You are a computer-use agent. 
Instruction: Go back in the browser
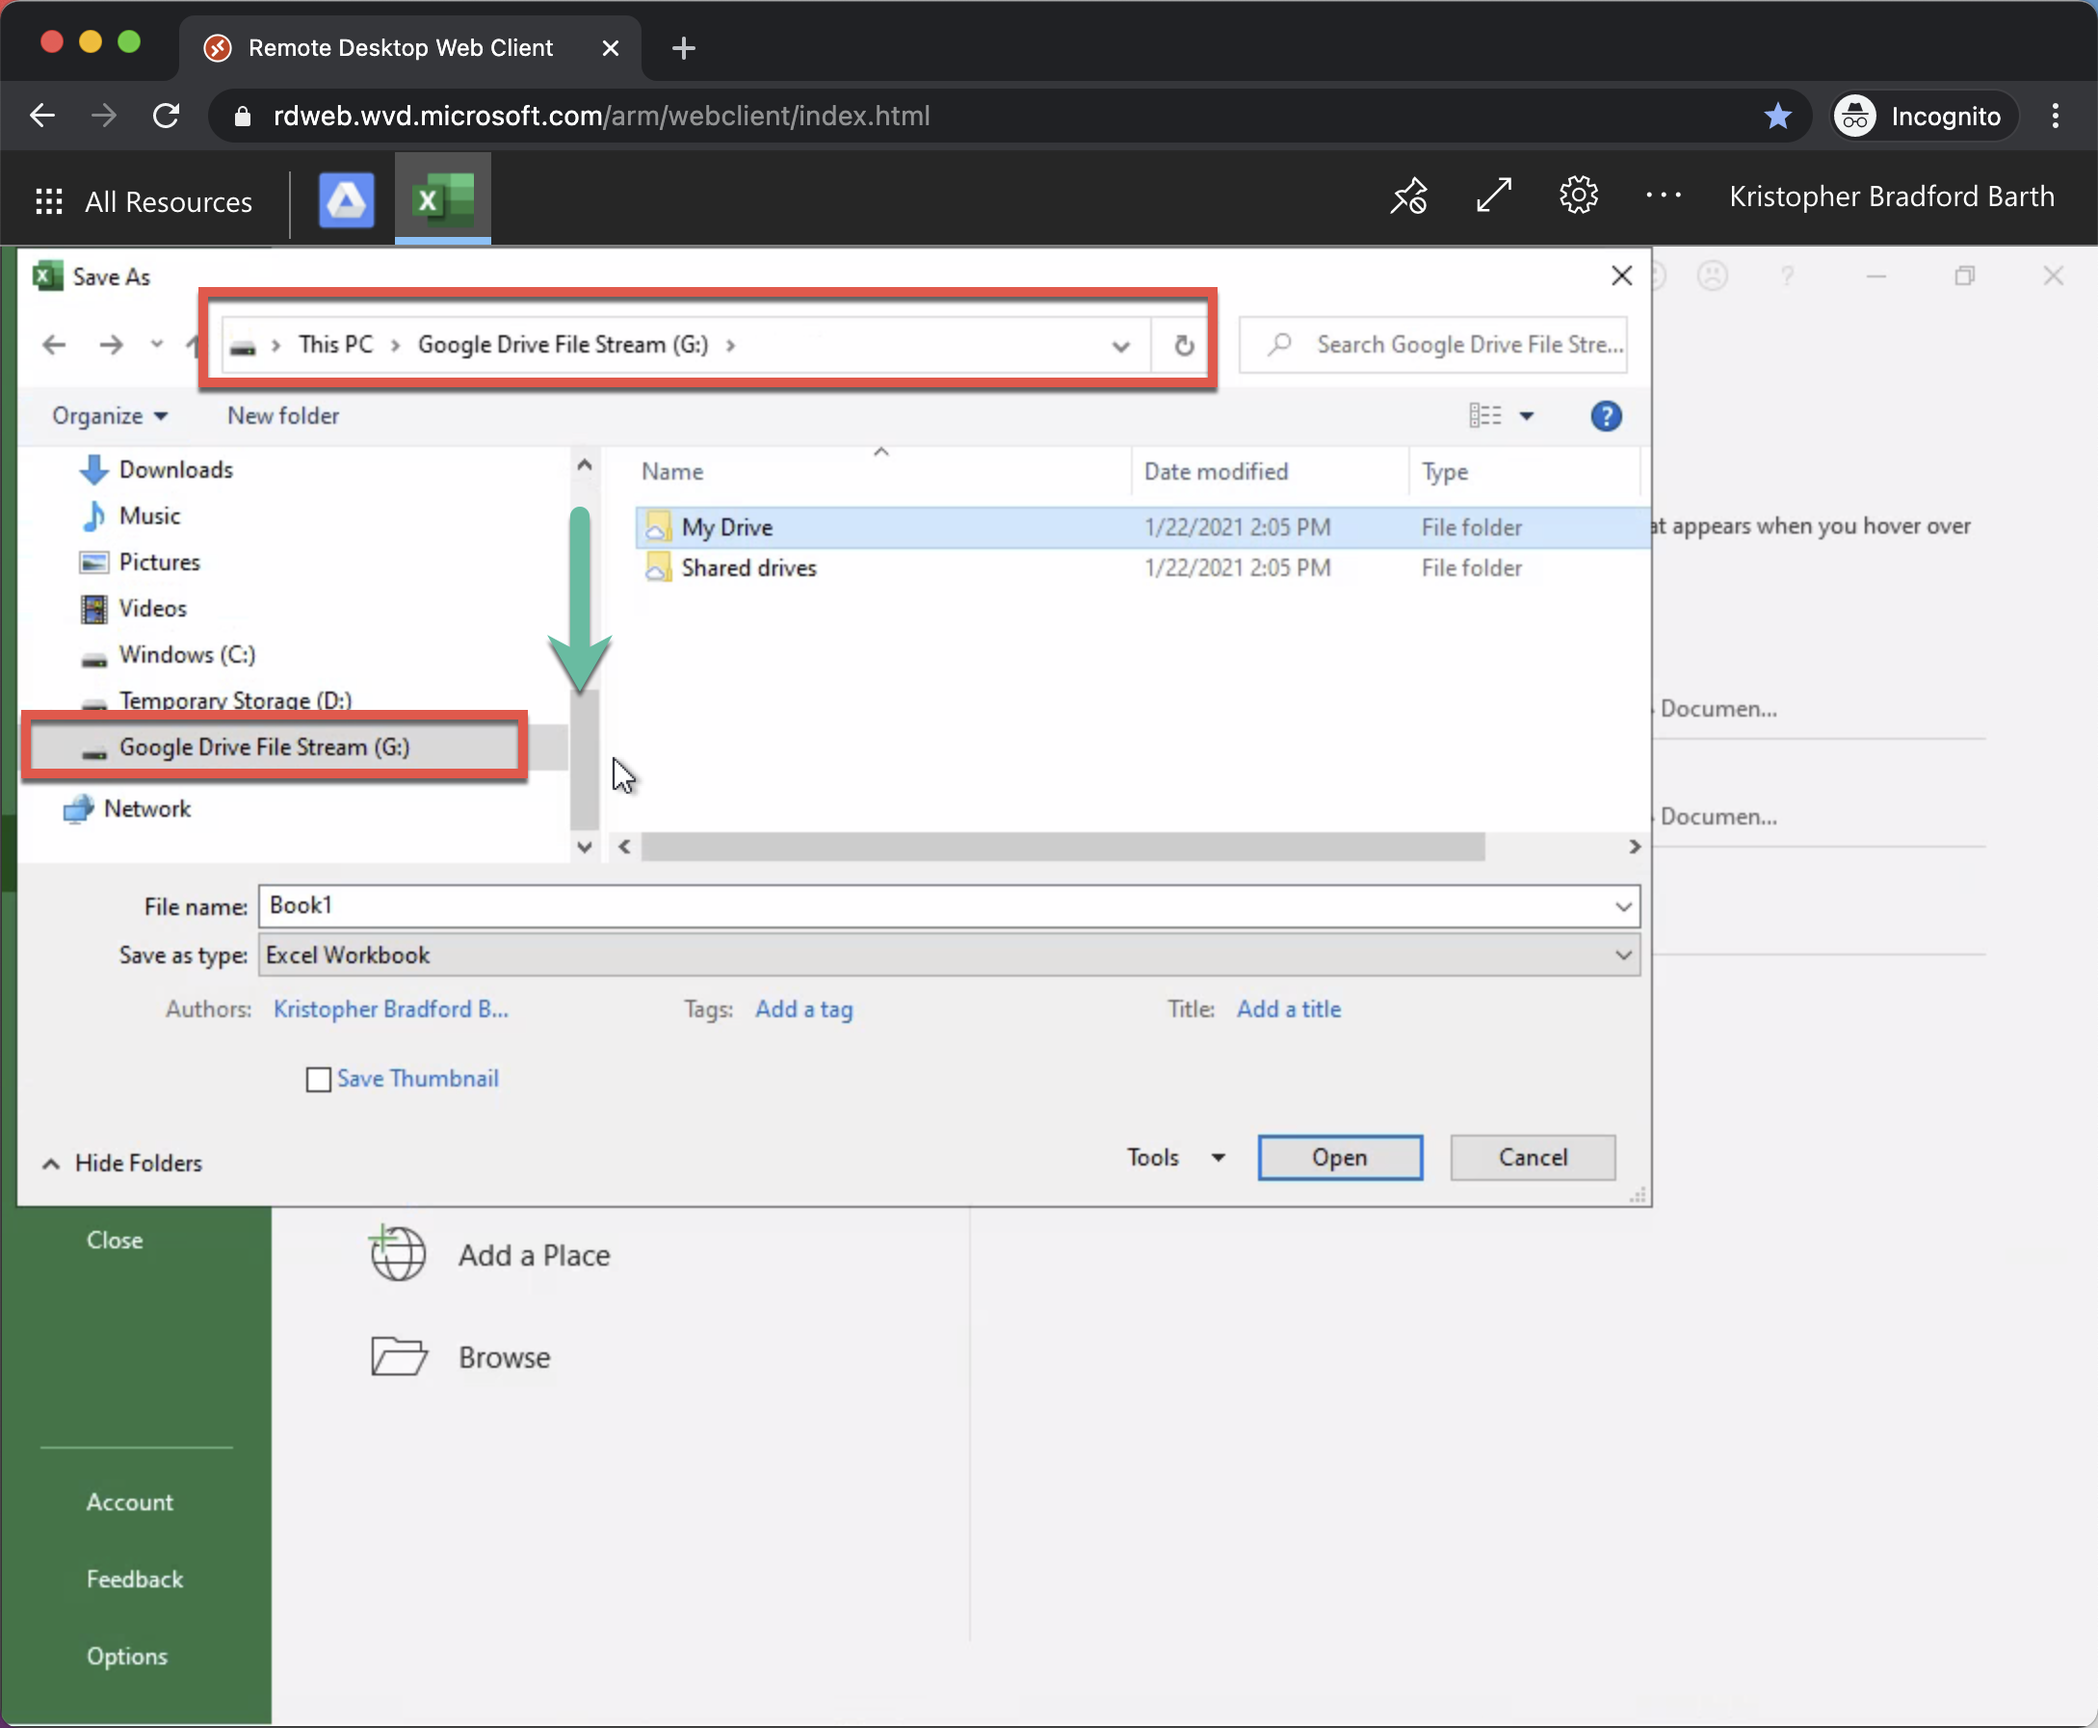click(x=42, y=116)
